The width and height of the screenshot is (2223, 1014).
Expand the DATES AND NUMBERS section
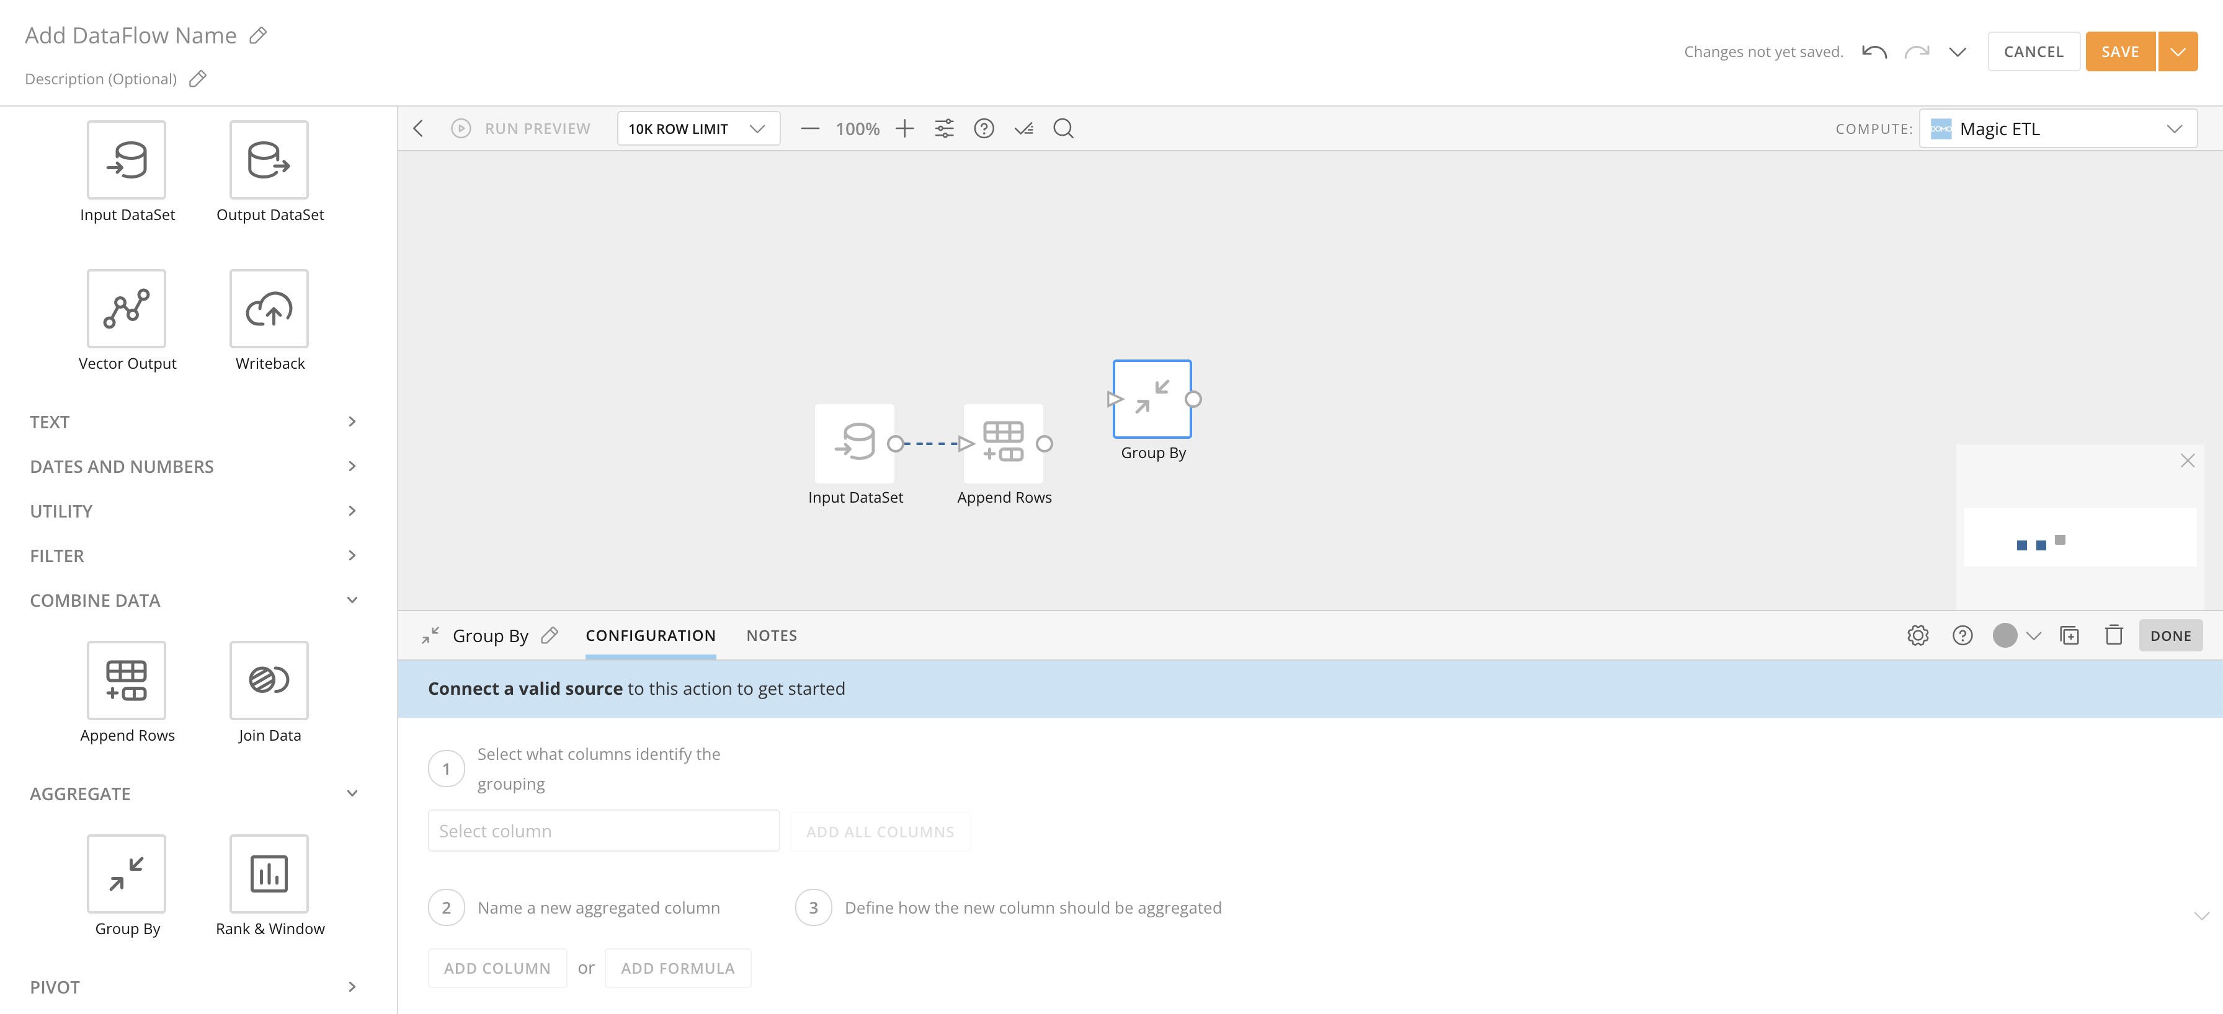(x=351, y=465)
